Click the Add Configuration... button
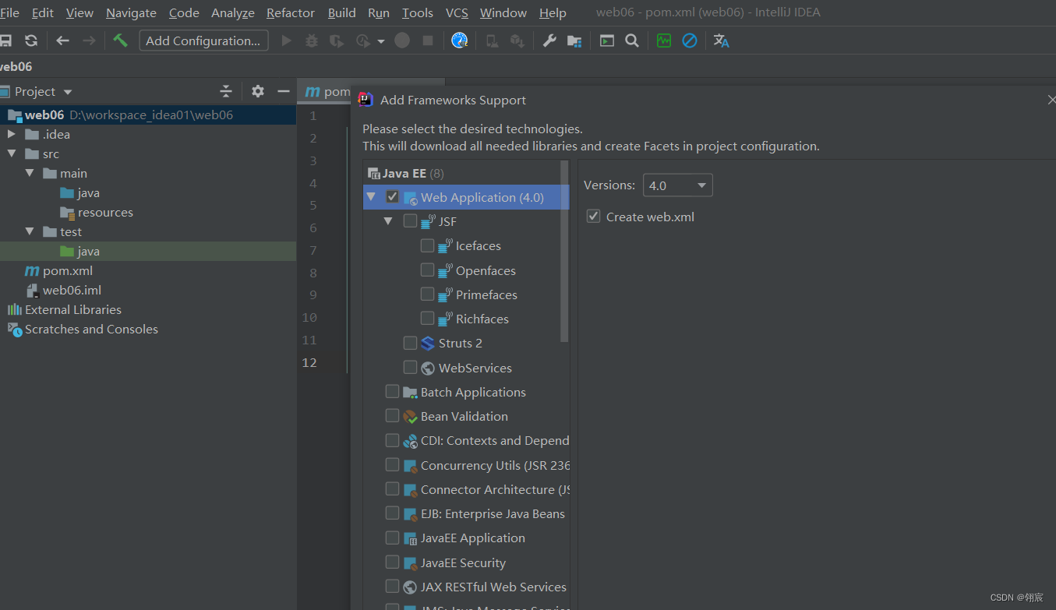Screen dimensions: 1056x610 (203, 41)
